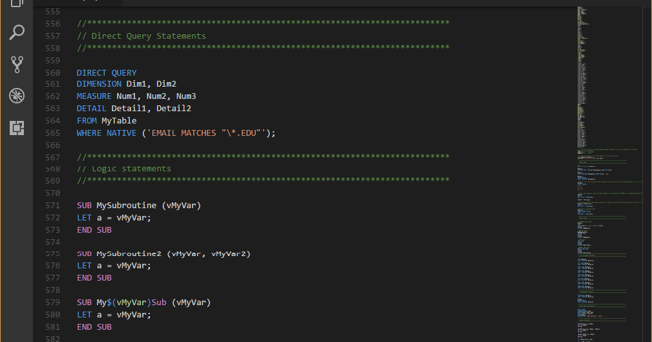Click the 'MEASURE' keyword on line 562

pyautogui.click(x=94, y=96)
